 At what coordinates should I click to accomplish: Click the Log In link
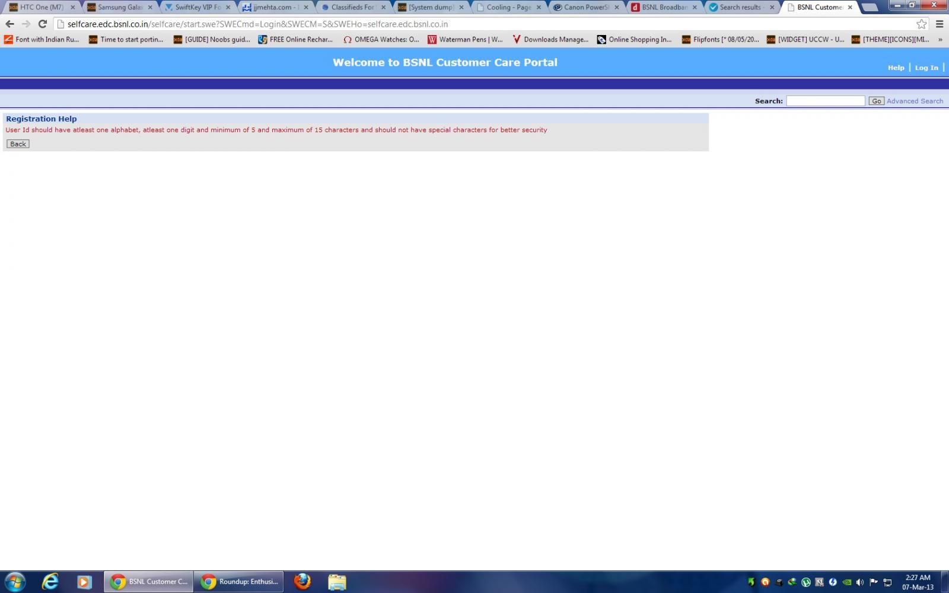(926, 68)
